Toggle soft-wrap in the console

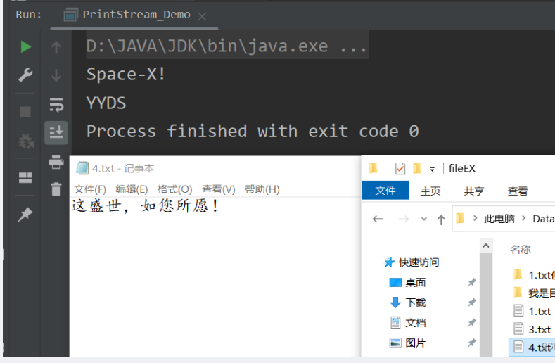click(56, 104)
